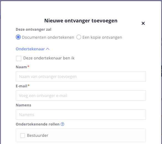The width and height of the screenshot is (162, 144).
Task: Close the Nieuwe ontvanger toevoegen dialog
Action: (143, 23)
